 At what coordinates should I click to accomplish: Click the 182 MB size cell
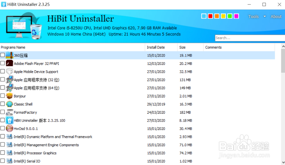coord(185,112)
